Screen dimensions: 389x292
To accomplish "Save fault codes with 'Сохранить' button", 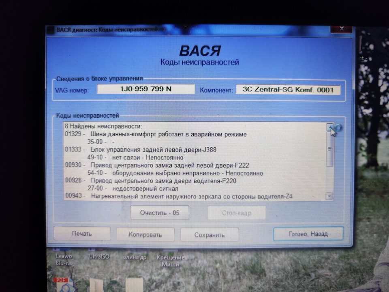I will (209, 235).
